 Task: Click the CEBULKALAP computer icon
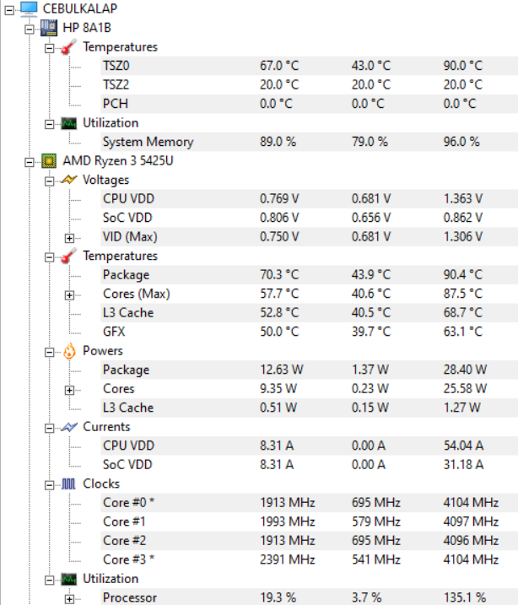point(29,8)
